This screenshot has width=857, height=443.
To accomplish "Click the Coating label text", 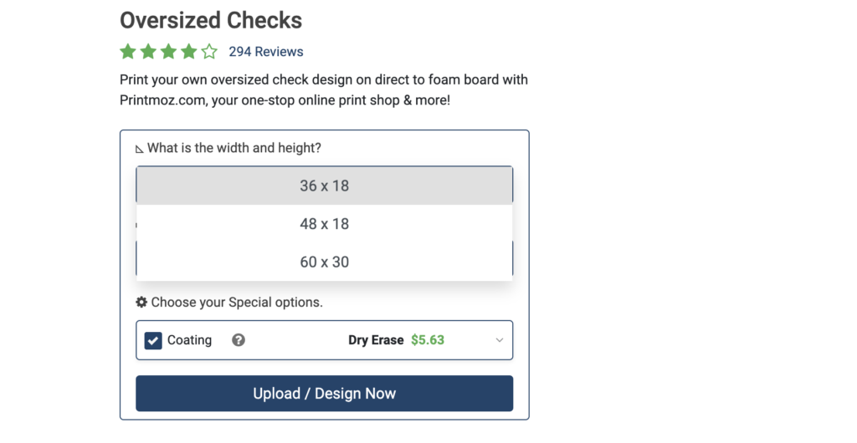I will point(189,340).
